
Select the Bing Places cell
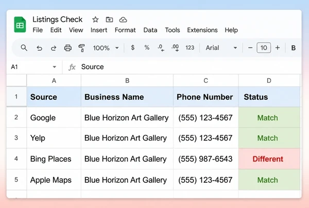click(x=54, y=159)
